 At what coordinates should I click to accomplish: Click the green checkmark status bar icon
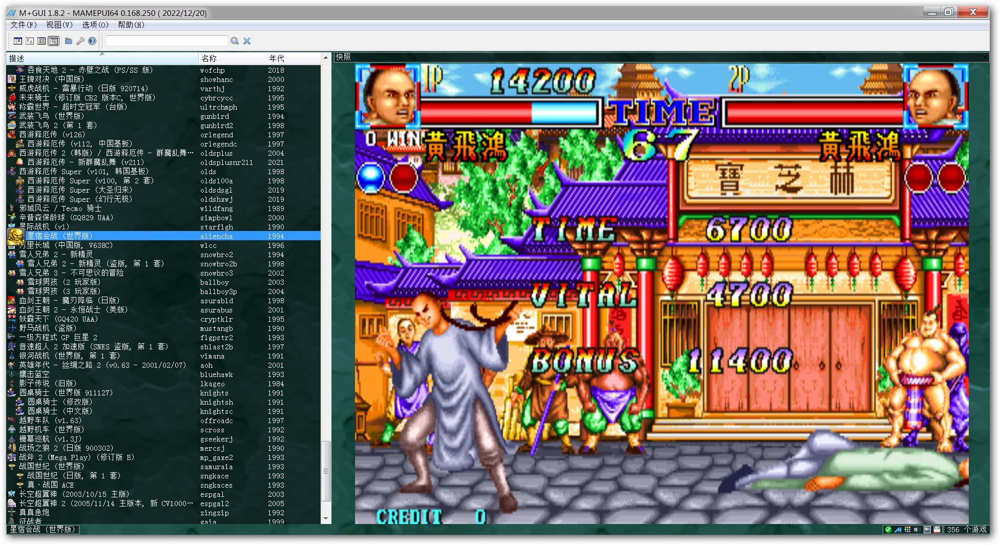888,530
